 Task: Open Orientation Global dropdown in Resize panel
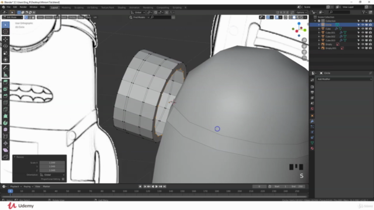52,175
